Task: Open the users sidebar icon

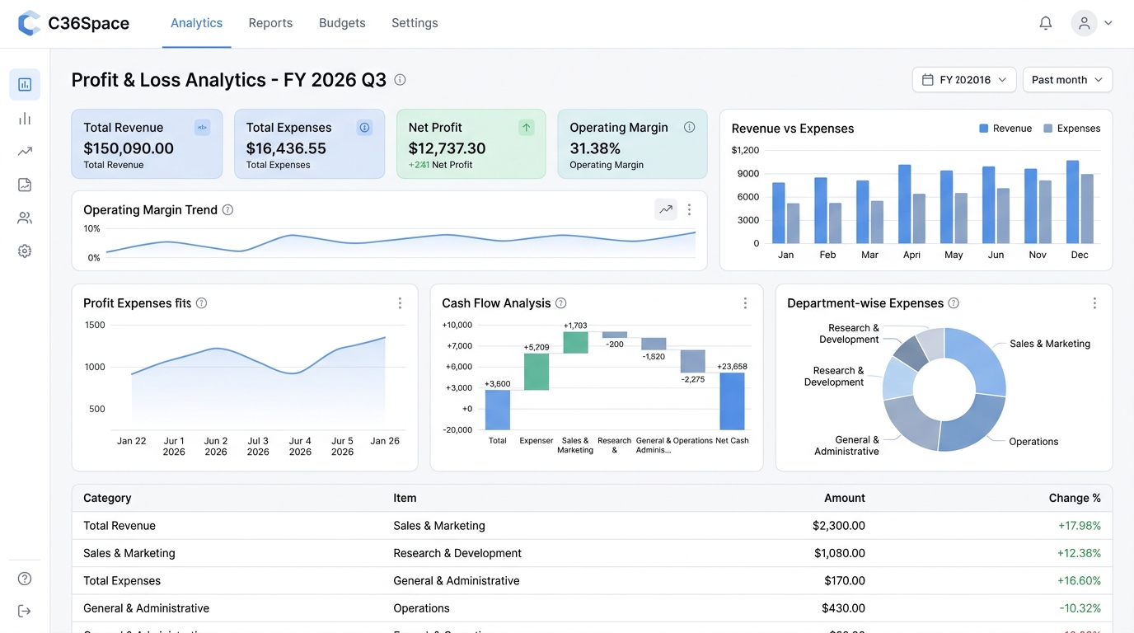Action: click(x=25, y=218)
